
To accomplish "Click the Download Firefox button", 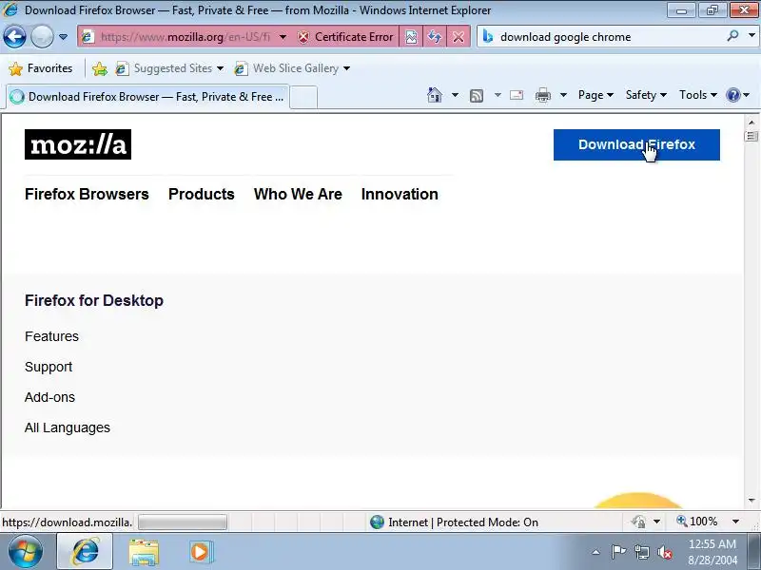I will 636,144.
